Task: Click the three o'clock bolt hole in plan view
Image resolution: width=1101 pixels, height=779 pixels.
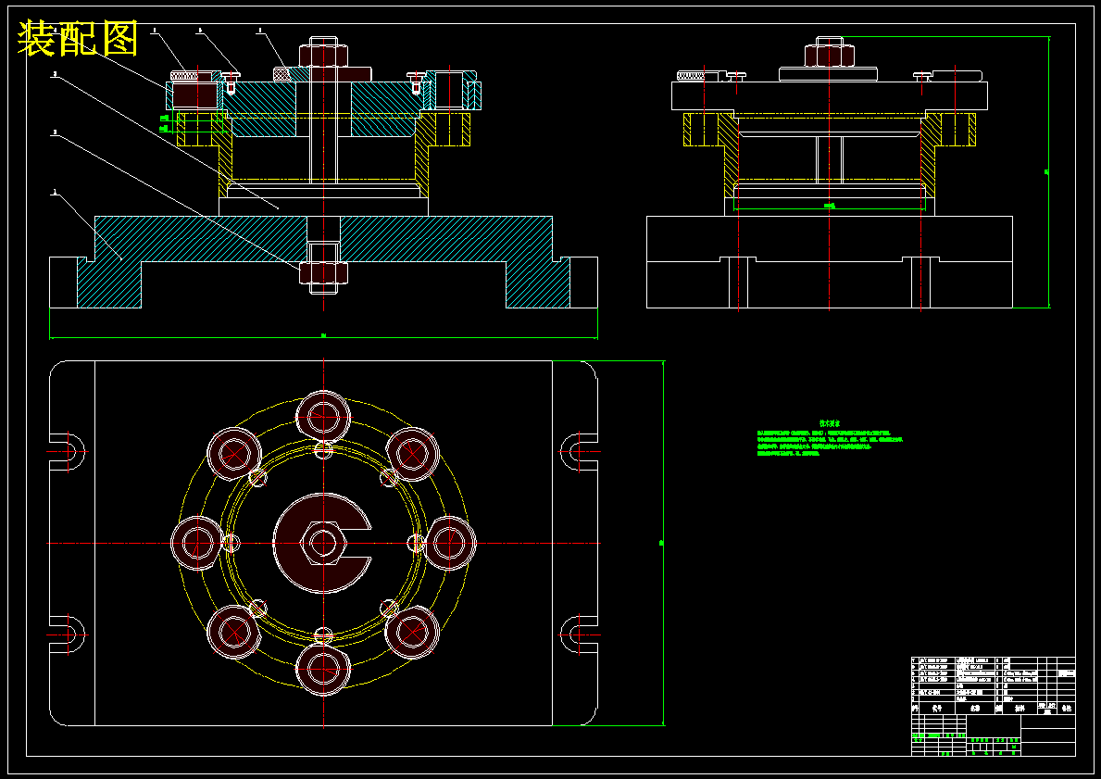Action: click(x=449, y=543)
